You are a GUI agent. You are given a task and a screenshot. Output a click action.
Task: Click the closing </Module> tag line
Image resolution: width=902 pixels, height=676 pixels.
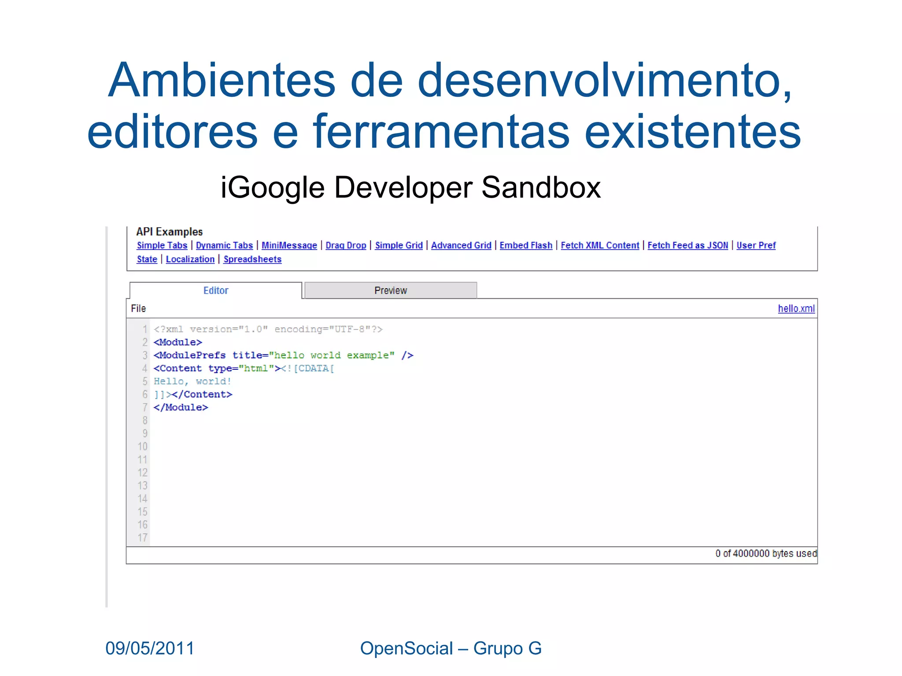coord(181,407)
